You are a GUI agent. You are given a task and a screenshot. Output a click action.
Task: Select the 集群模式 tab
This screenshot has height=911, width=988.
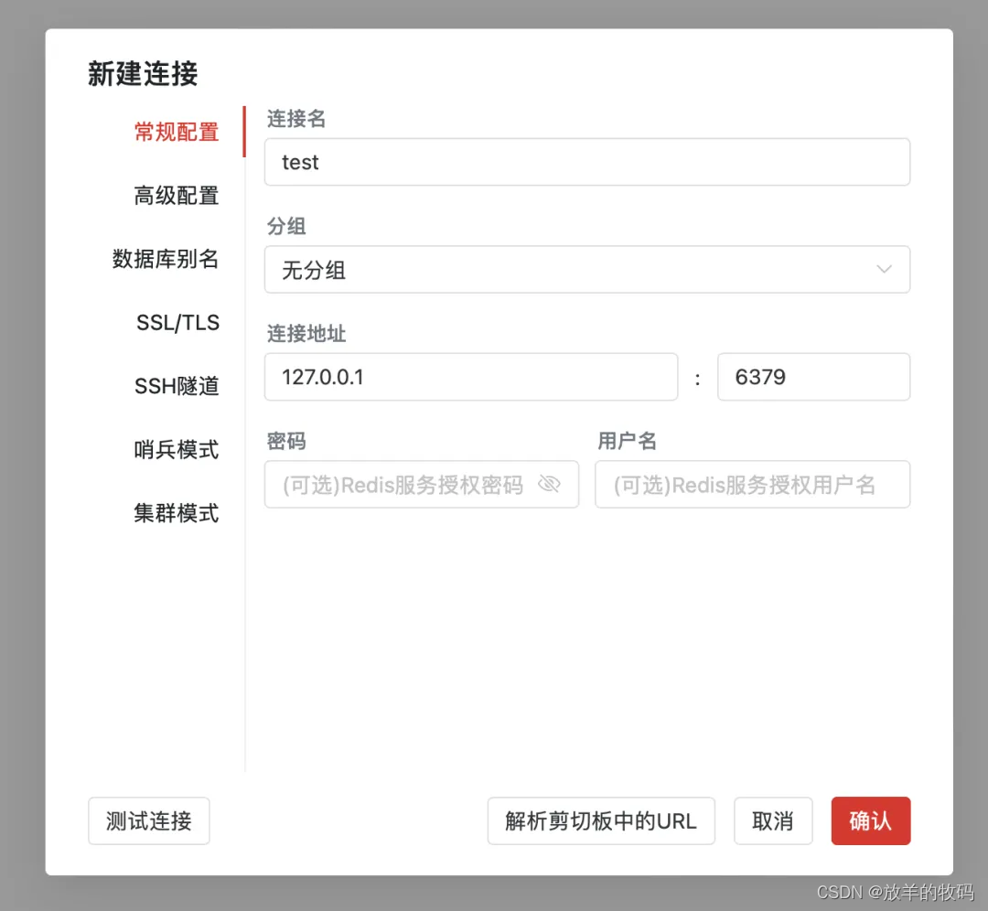177,513
